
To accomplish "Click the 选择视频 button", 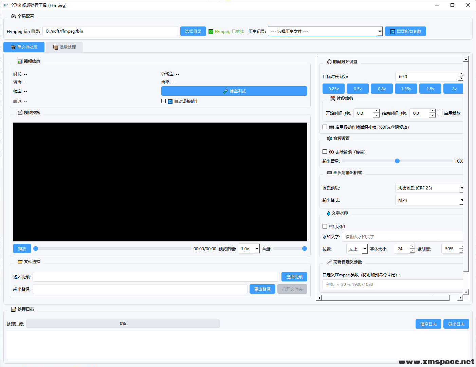I will pos(294,277).
